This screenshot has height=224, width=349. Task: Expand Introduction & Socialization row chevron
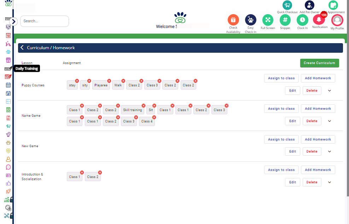[x=330, y=182]
